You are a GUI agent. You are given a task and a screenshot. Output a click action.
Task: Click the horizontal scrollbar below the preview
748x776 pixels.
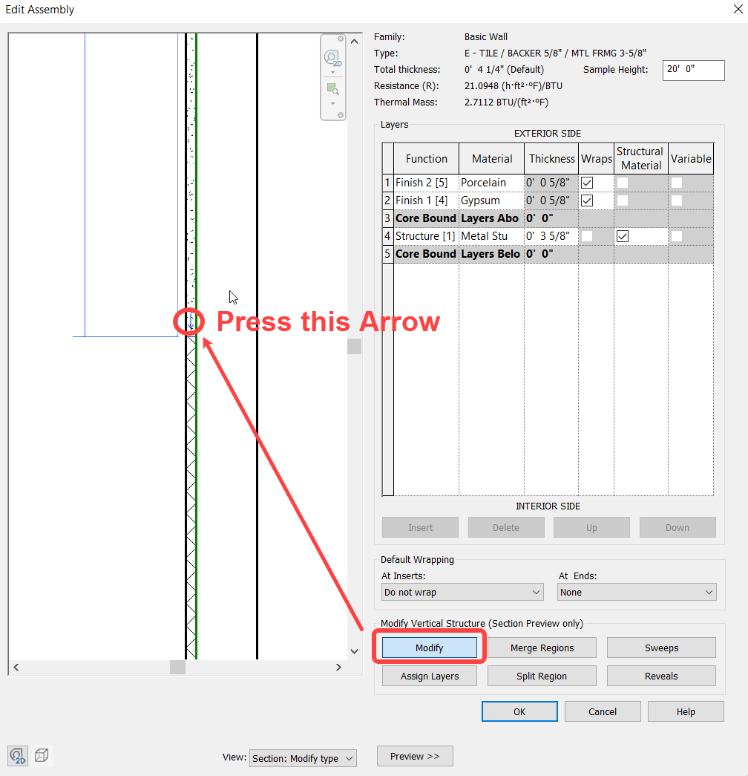177,667
